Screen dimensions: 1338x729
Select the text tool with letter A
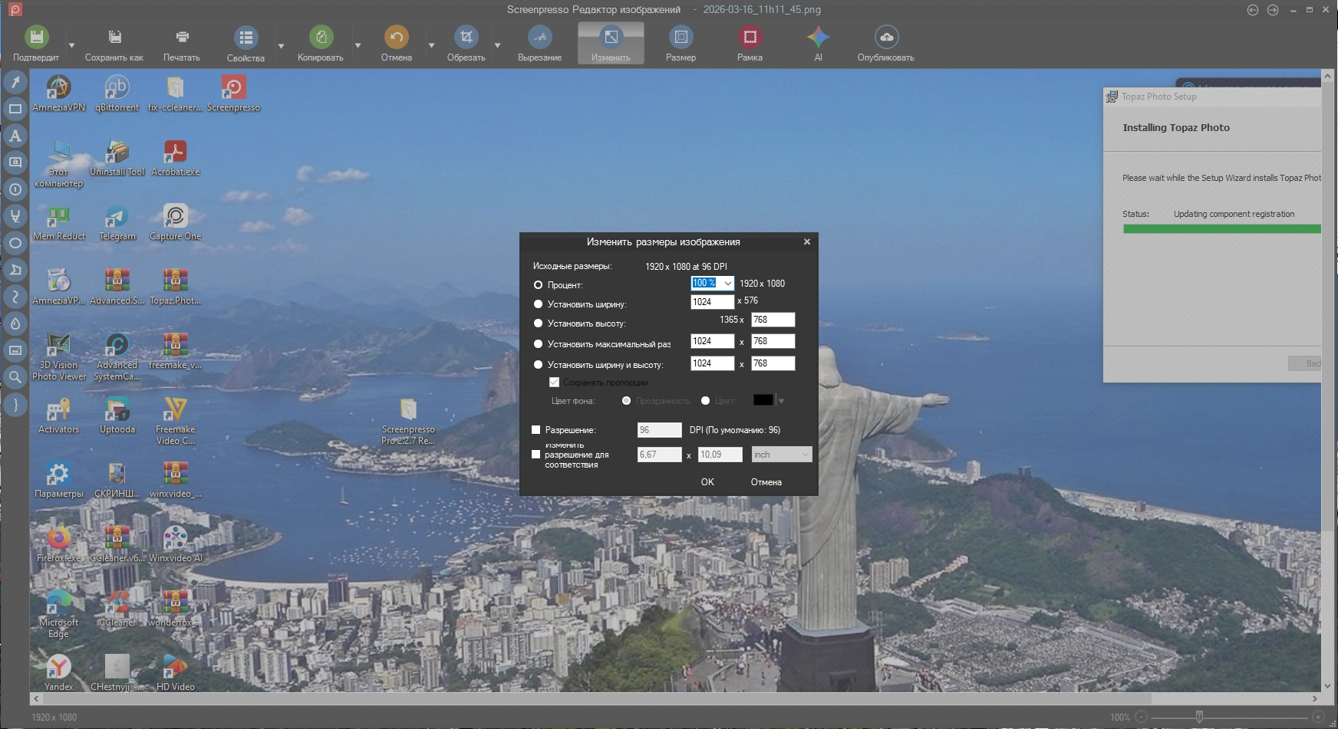click(15, 136)
